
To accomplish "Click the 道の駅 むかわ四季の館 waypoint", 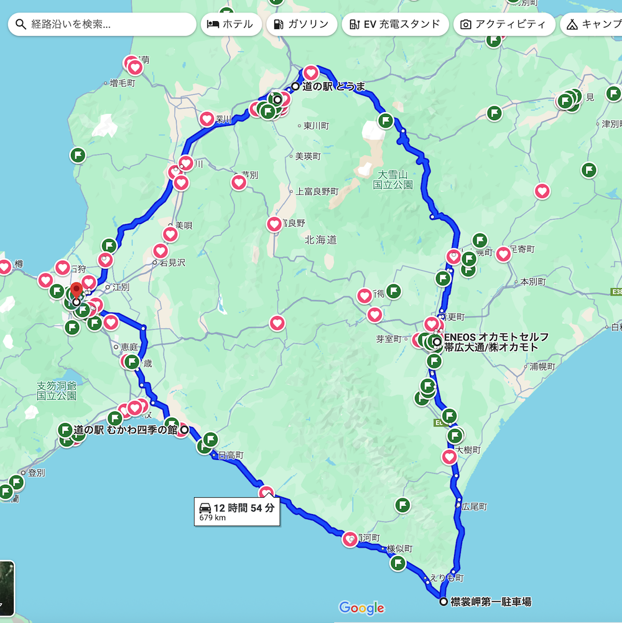I will point(185,429).
